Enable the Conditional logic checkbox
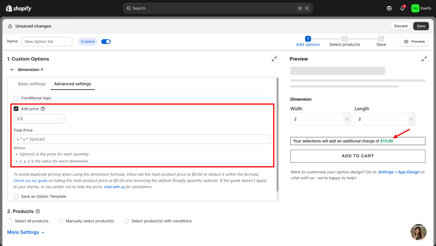This screenshot has height=246, width=436. coord(16,98)
